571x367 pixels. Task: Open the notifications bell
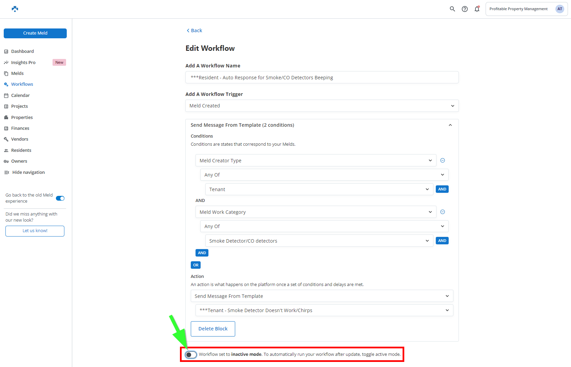click(x=477, y=9)
